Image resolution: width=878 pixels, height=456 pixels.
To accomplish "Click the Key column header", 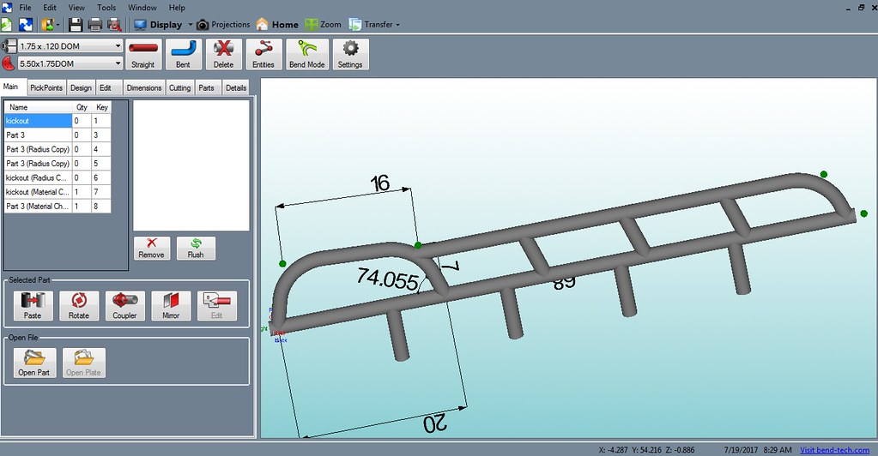I will [102, 107].
